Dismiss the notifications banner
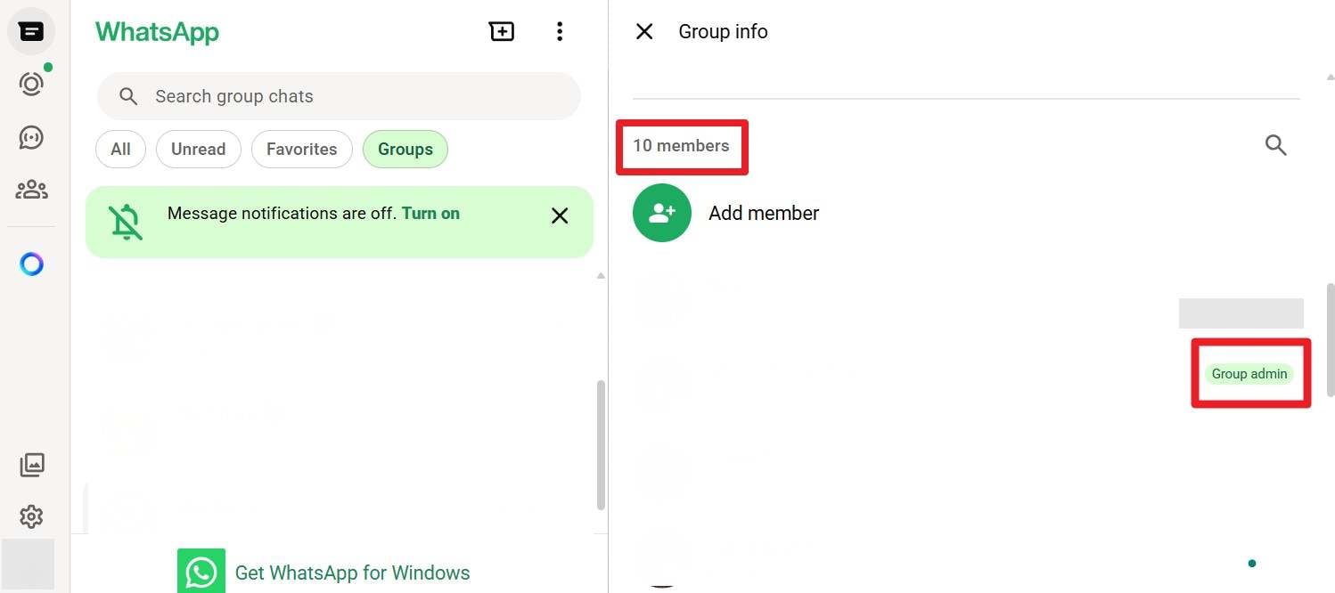1335x593 pixels. click(x=560, y=215)
